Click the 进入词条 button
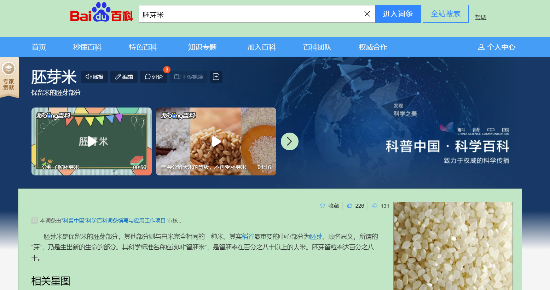 [398, 14]
